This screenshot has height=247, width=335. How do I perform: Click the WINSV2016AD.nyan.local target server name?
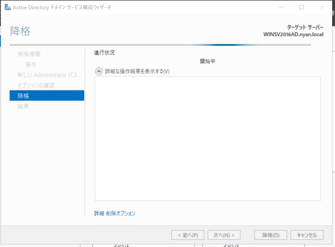coord(293,34)
